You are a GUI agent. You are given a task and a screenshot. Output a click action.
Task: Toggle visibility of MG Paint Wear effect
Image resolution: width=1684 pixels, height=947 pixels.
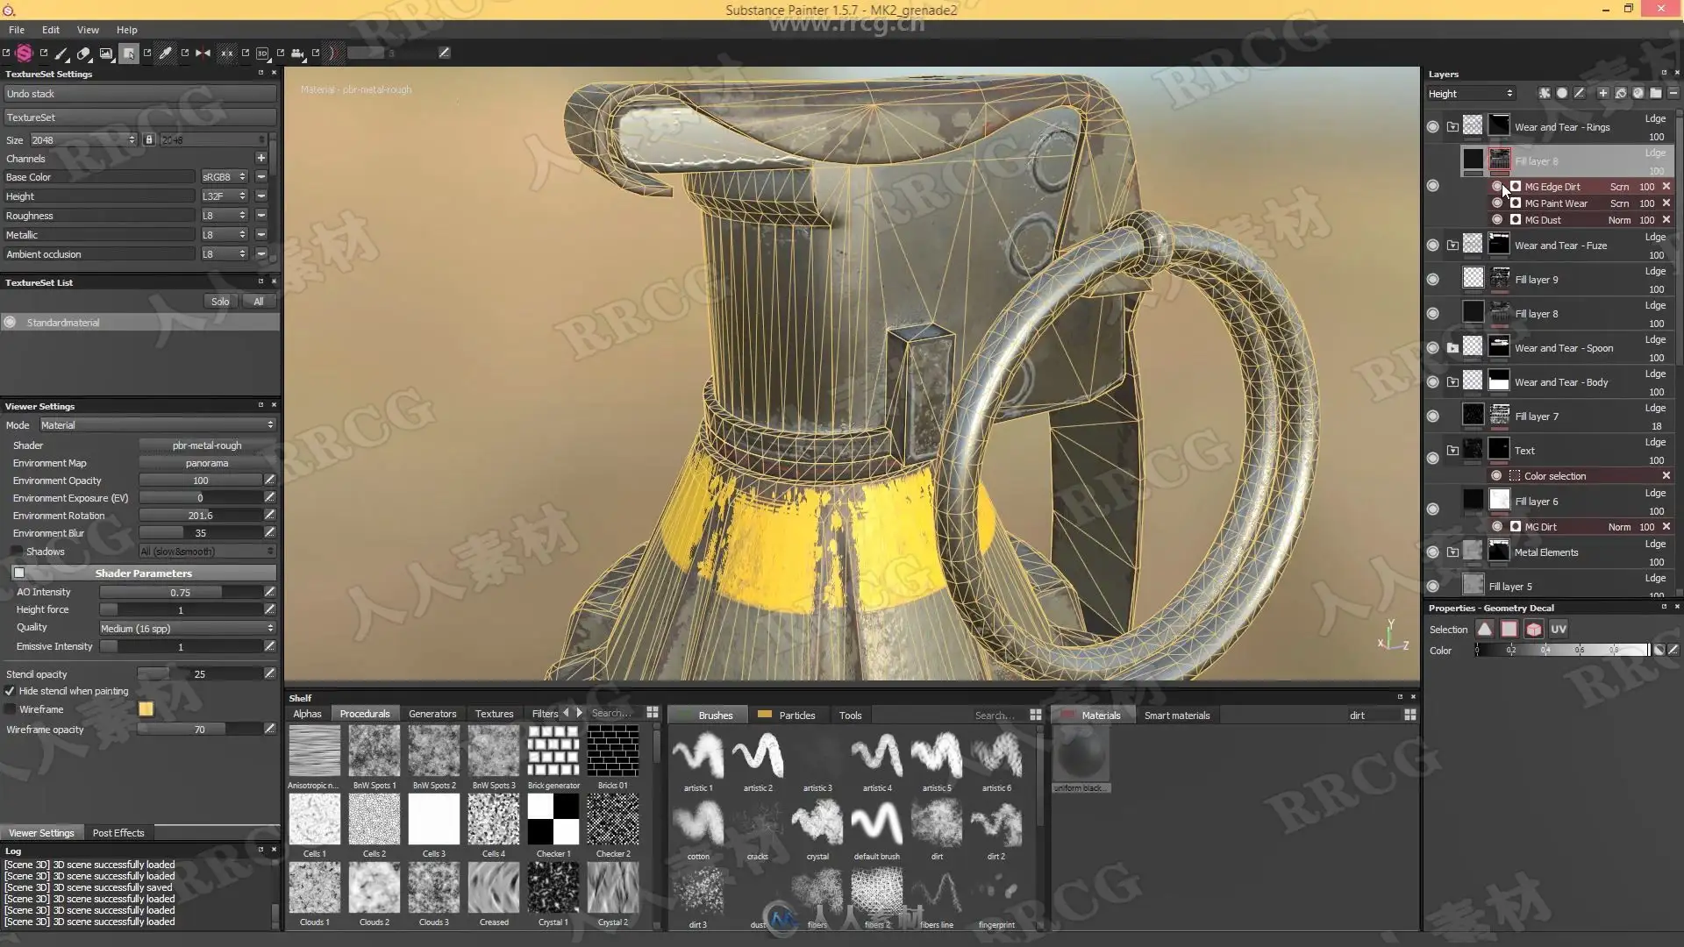click(x=1497, y=203)
